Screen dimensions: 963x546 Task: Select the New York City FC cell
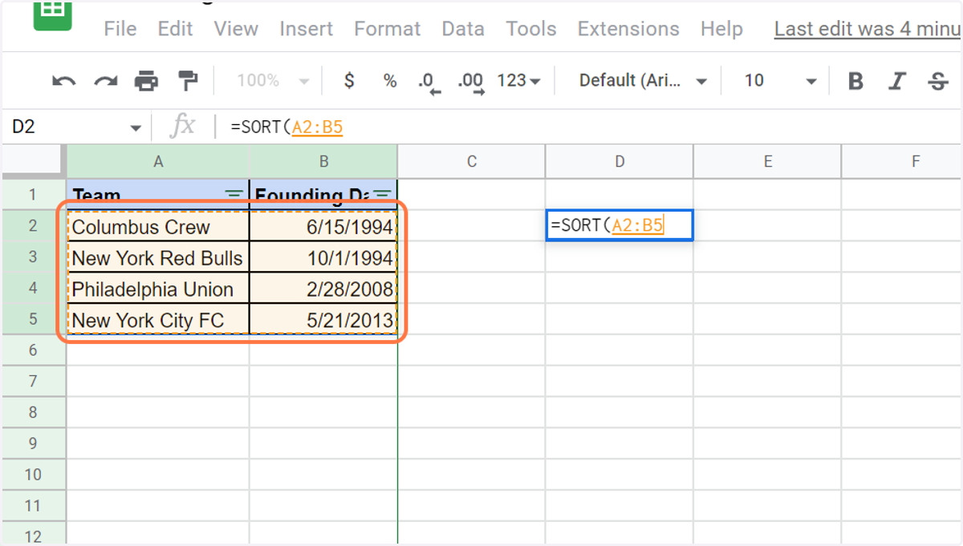[x=158, y=320]
